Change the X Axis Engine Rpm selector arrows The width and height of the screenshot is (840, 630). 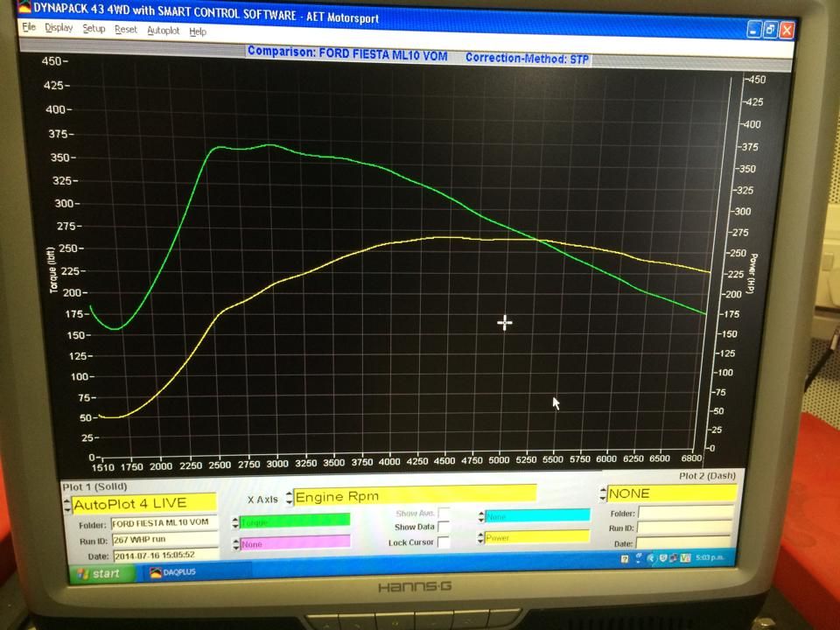[290, 498]
